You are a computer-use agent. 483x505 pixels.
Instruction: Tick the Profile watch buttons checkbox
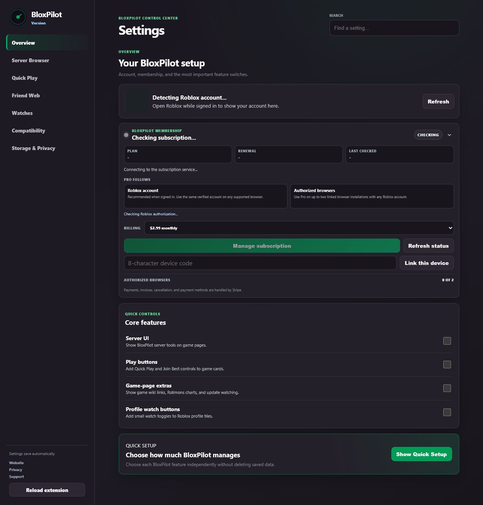447,412
